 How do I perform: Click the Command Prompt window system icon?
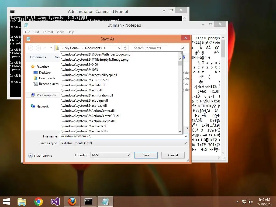12,12
